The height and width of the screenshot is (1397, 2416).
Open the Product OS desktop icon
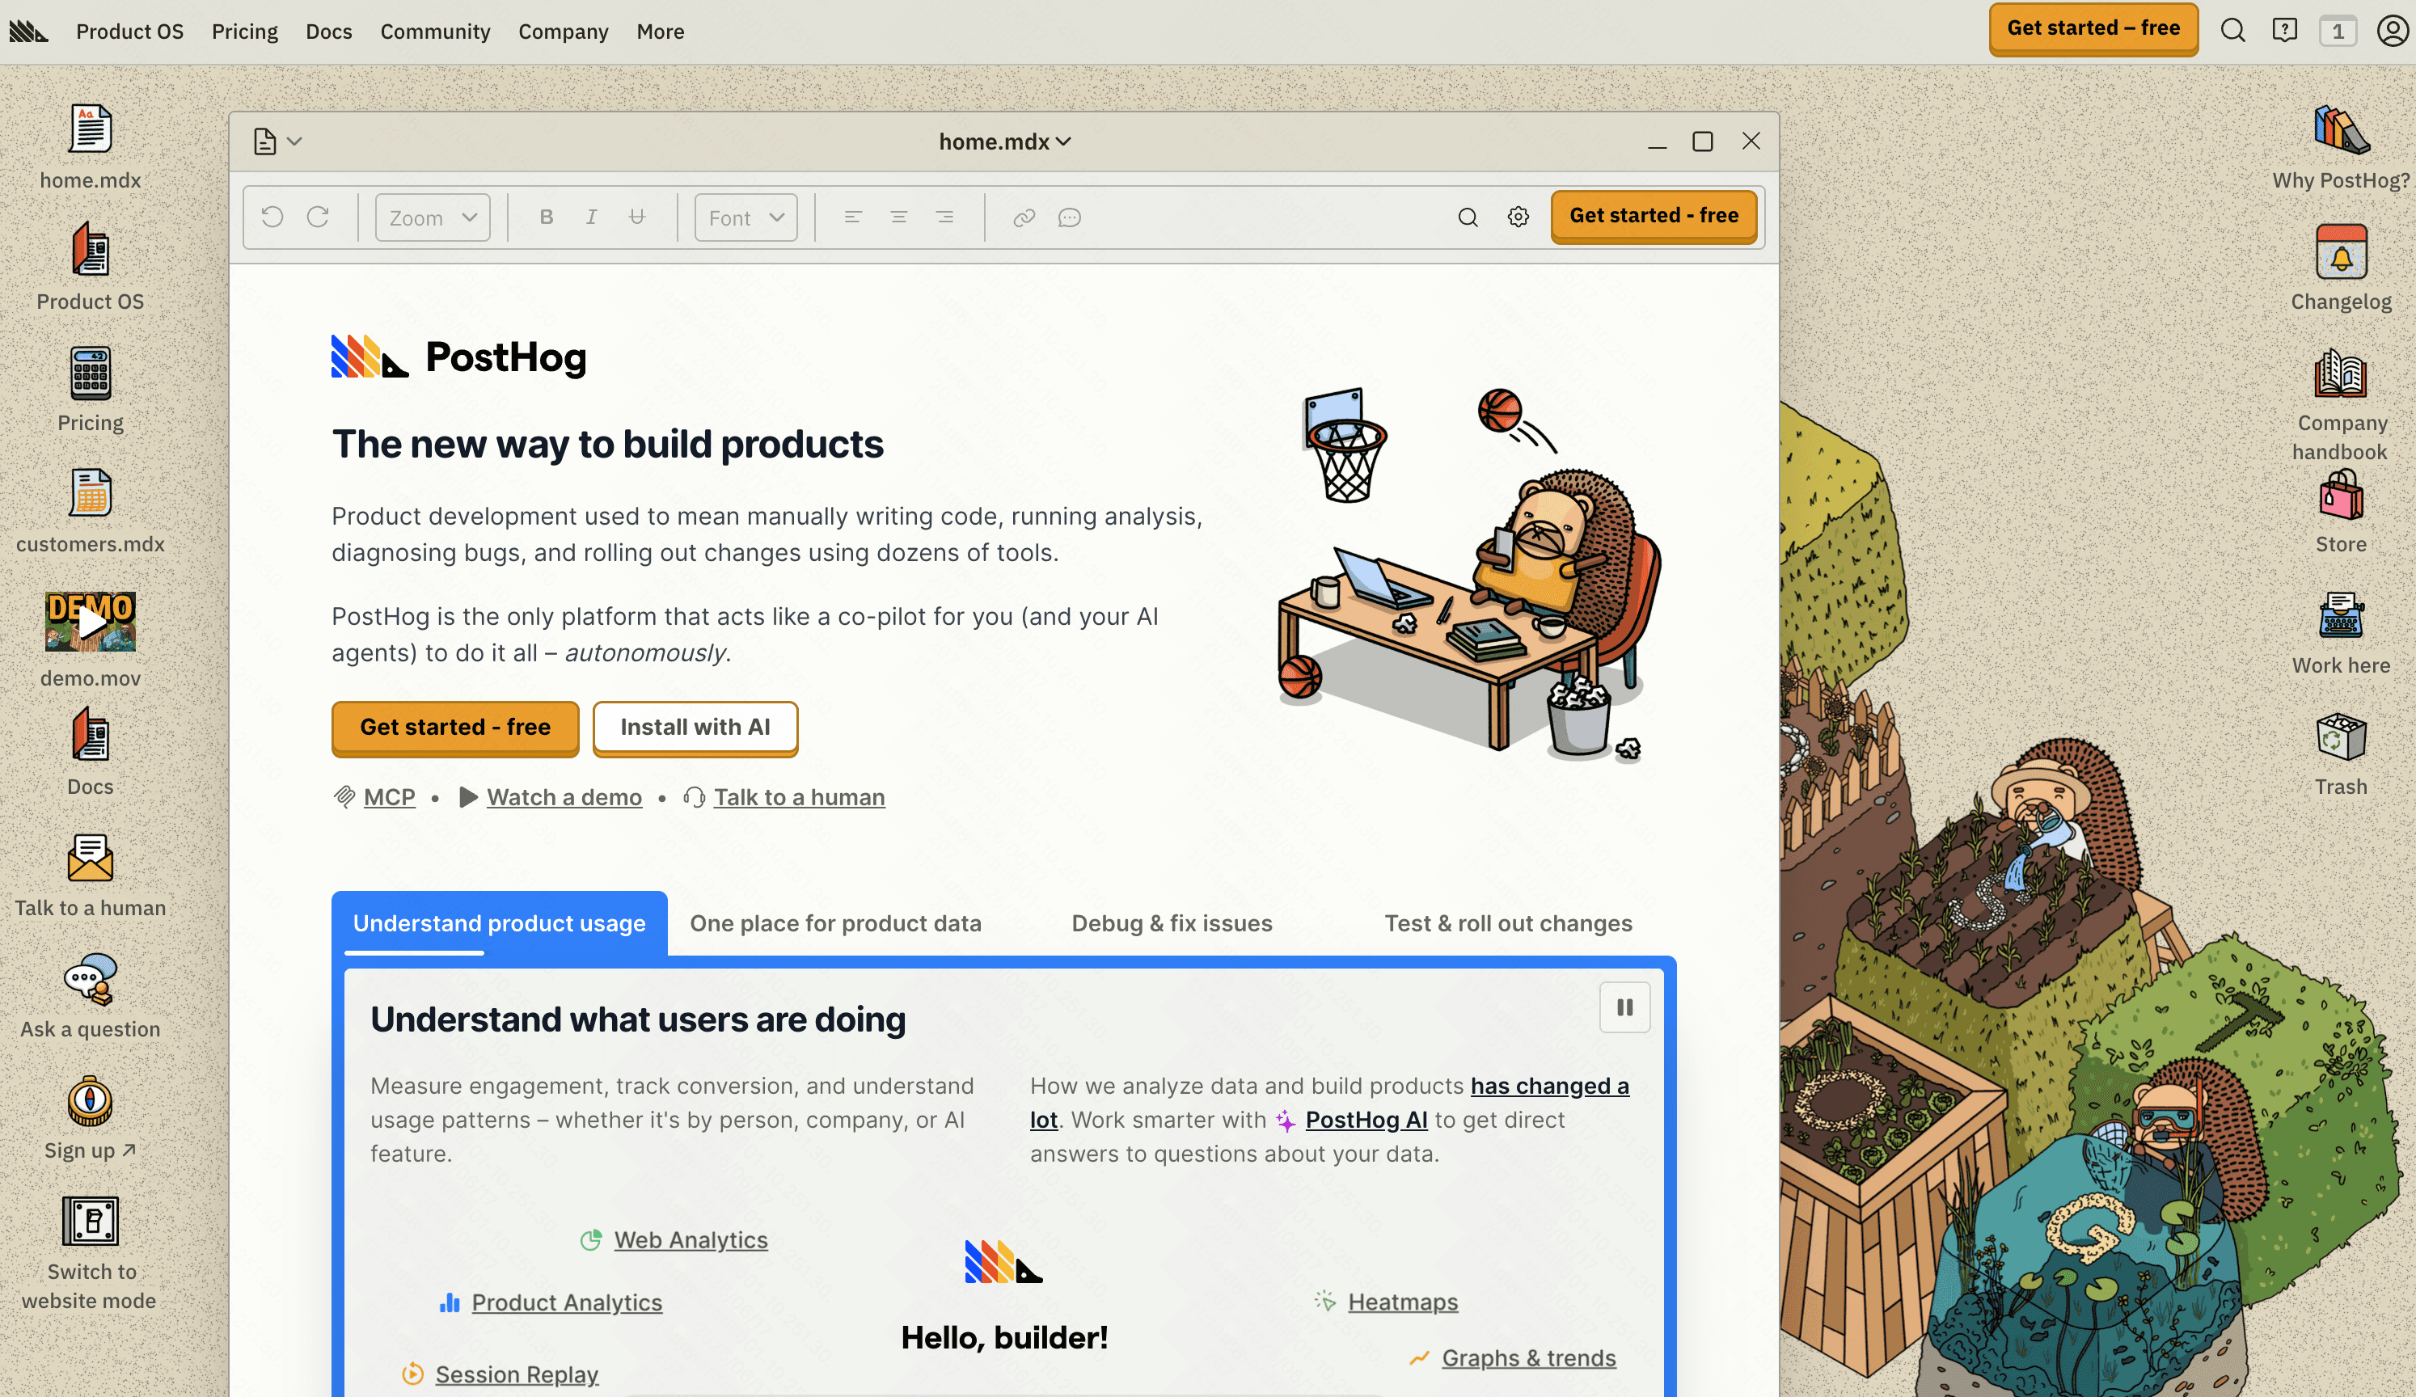(90, 251)
